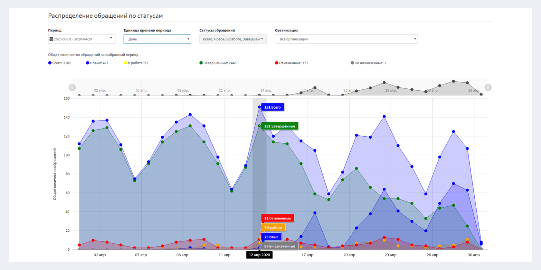Click the Распределение обращений по статусам heading
541x270 pixels.
tap(105, 16)
